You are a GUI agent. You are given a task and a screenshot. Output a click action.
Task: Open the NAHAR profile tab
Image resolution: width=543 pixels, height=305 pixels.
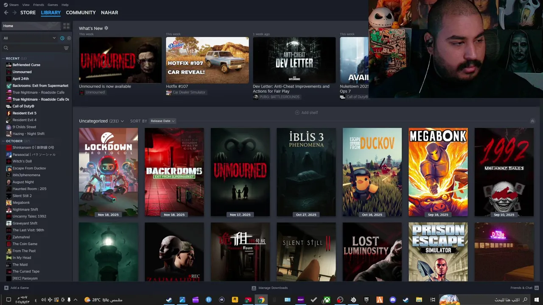click(109, 13)
